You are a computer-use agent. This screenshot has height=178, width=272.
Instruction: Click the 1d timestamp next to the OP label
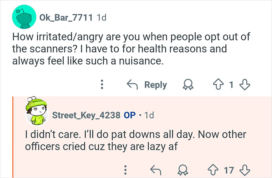(x=148, y=115)
